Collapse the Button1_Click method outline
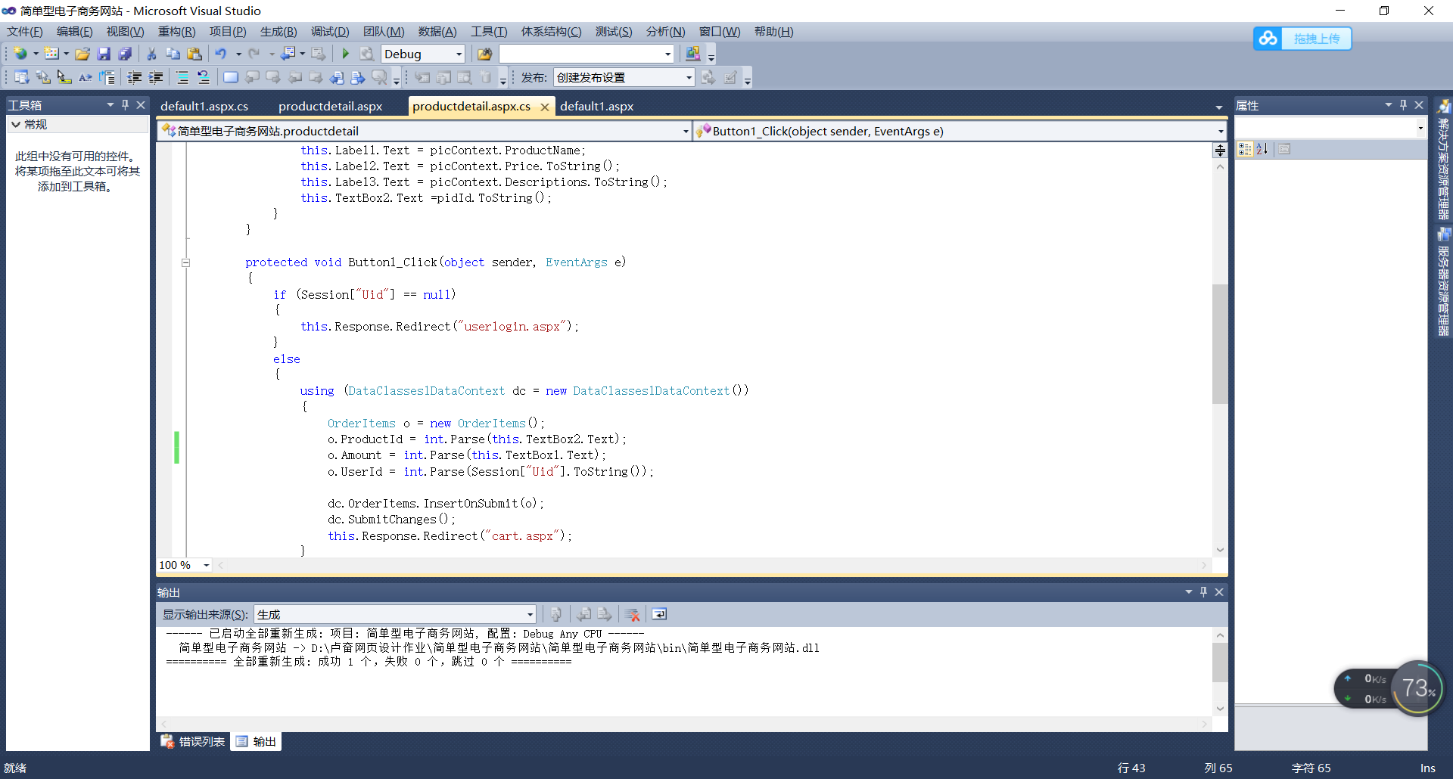 185,262
